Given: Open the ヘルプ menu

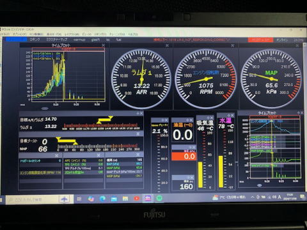Looking at the screenshot, I should pos(132,34).
